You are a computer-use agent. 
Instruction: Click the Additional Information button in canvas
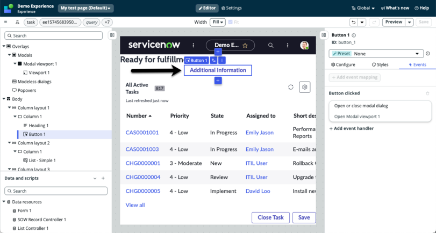point(218,70)
